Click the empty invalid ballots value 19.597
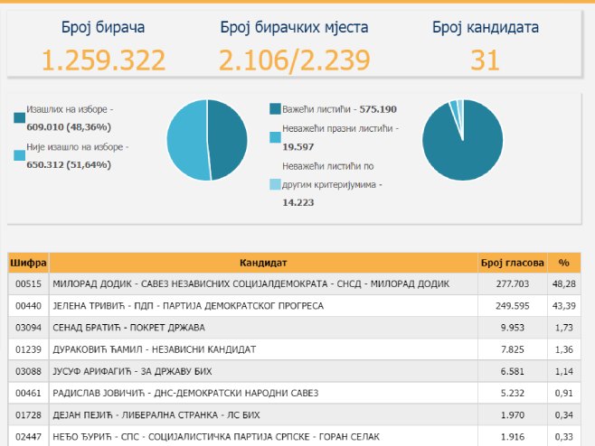The image size is (595, 446). pyautogui.click(x=298, y=147)
